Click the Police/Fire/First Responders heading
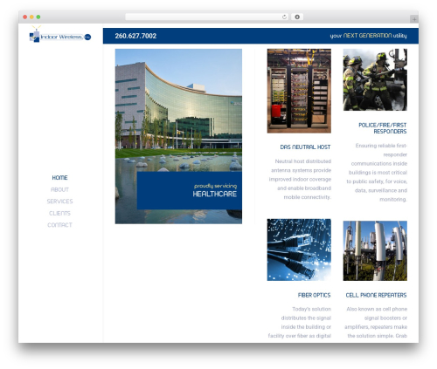This screenshot has height=369, width=437. pyautogui.click(x=383, y=128)
